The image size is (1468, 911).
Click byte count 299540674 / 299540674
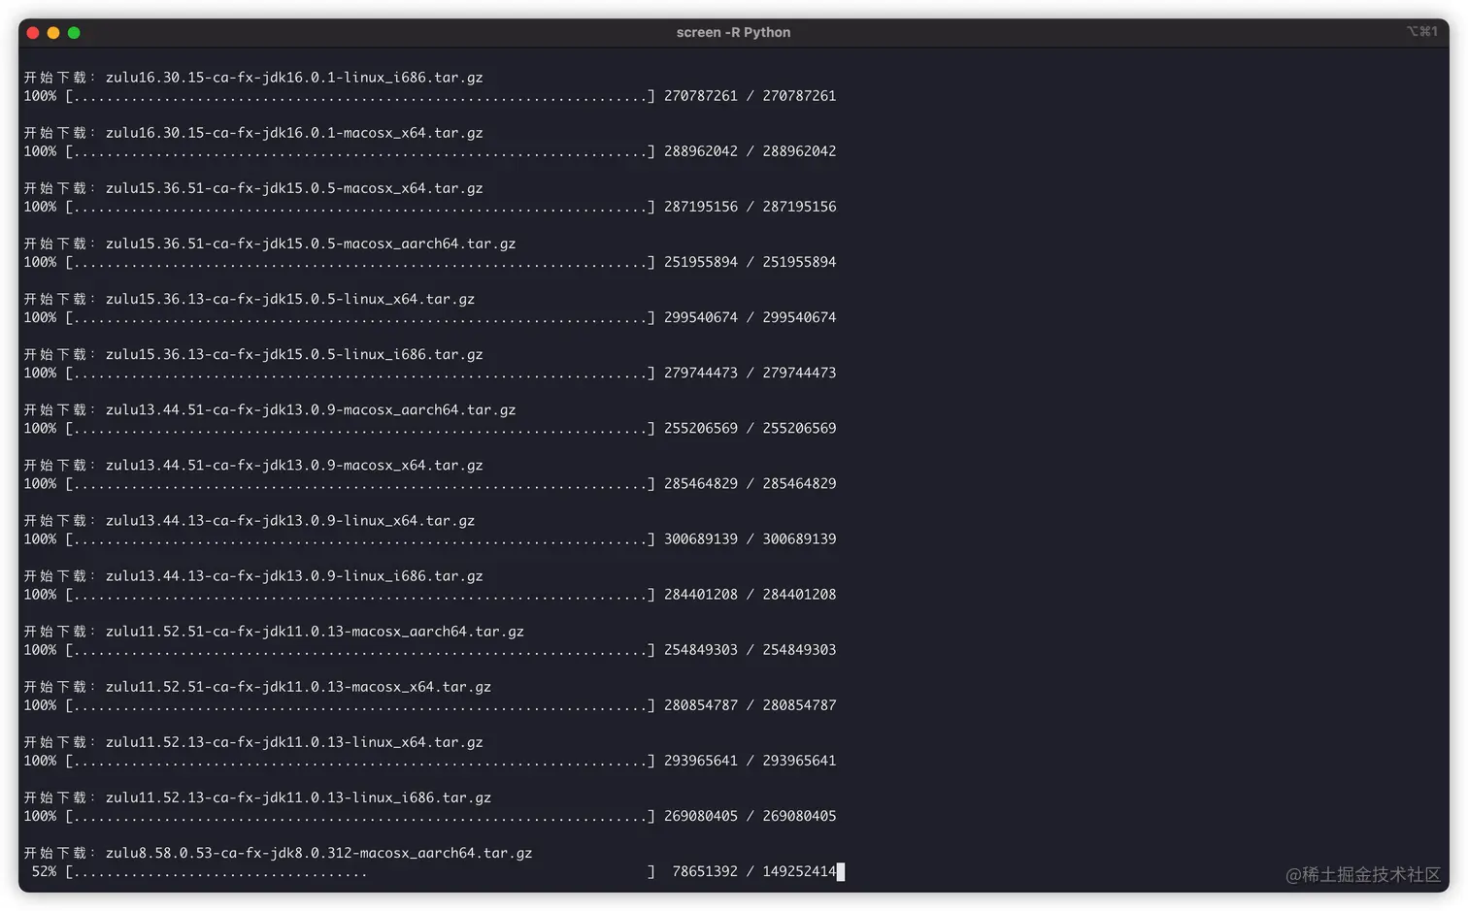point(750,317)
